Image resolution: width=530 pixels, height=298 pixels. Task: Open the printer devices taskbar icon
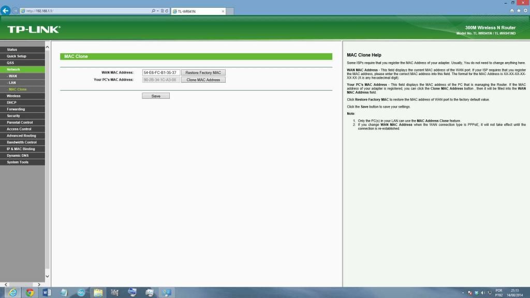tap(150, 293)
